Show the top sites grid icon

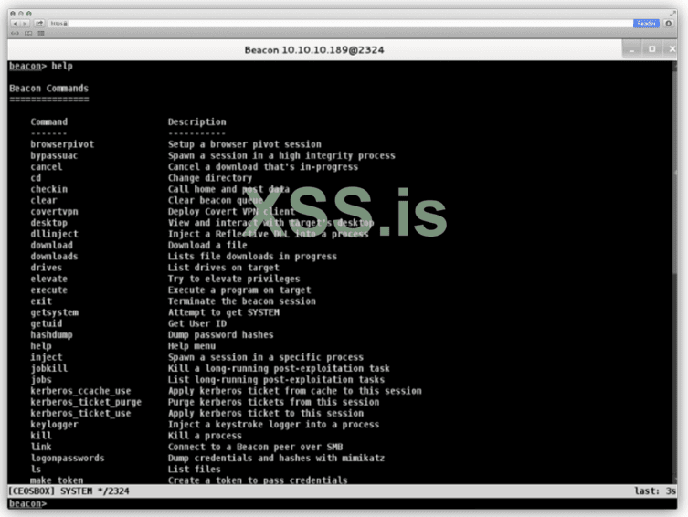(x=41, y=33)
